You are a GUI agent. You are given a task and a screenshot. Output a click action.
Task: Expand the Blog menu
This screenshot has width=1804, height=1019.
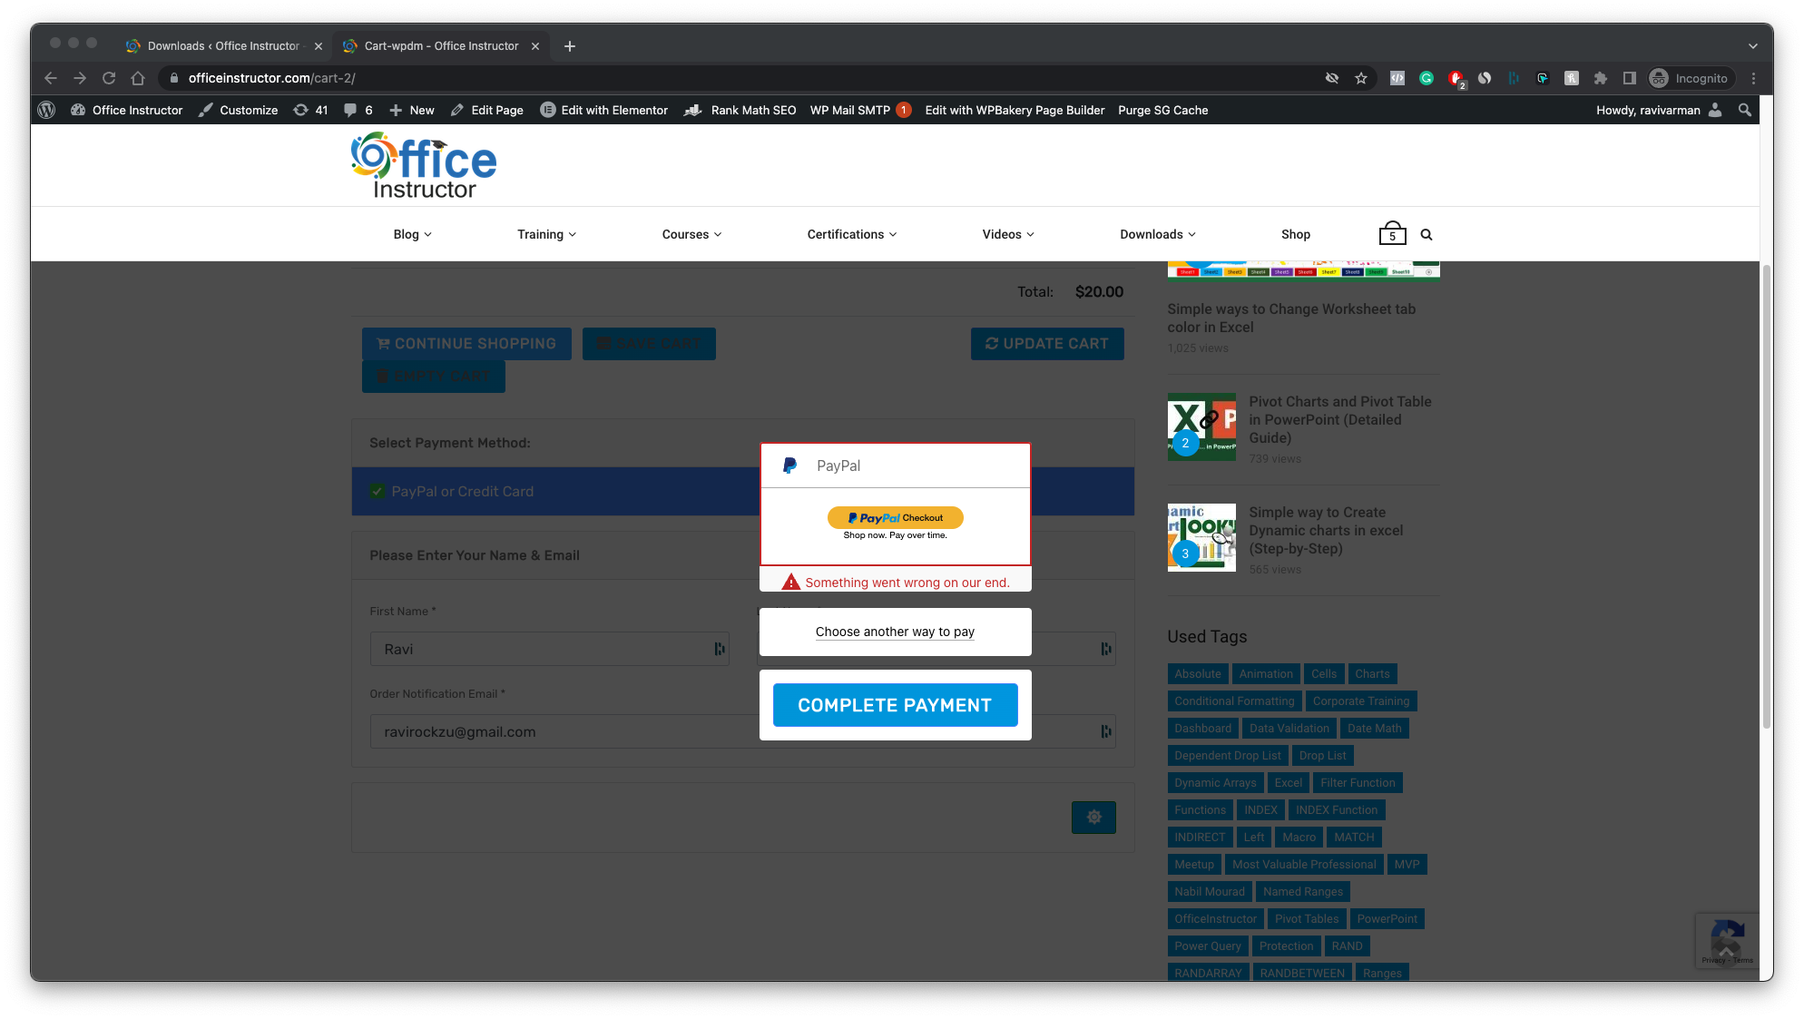[412, 234]
